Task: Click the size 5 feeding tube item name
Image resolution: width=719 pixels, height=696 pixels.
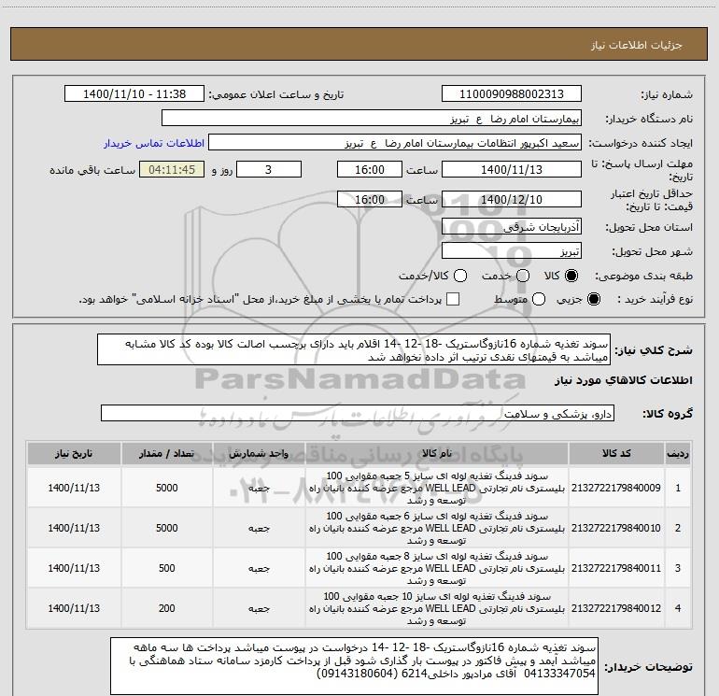Action: 437,488
